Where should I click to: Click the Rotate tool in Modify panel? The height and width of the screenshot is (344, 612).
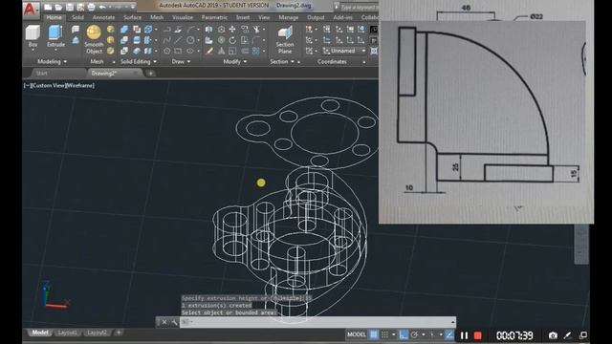pyautogui.click(x=232, y=40)
